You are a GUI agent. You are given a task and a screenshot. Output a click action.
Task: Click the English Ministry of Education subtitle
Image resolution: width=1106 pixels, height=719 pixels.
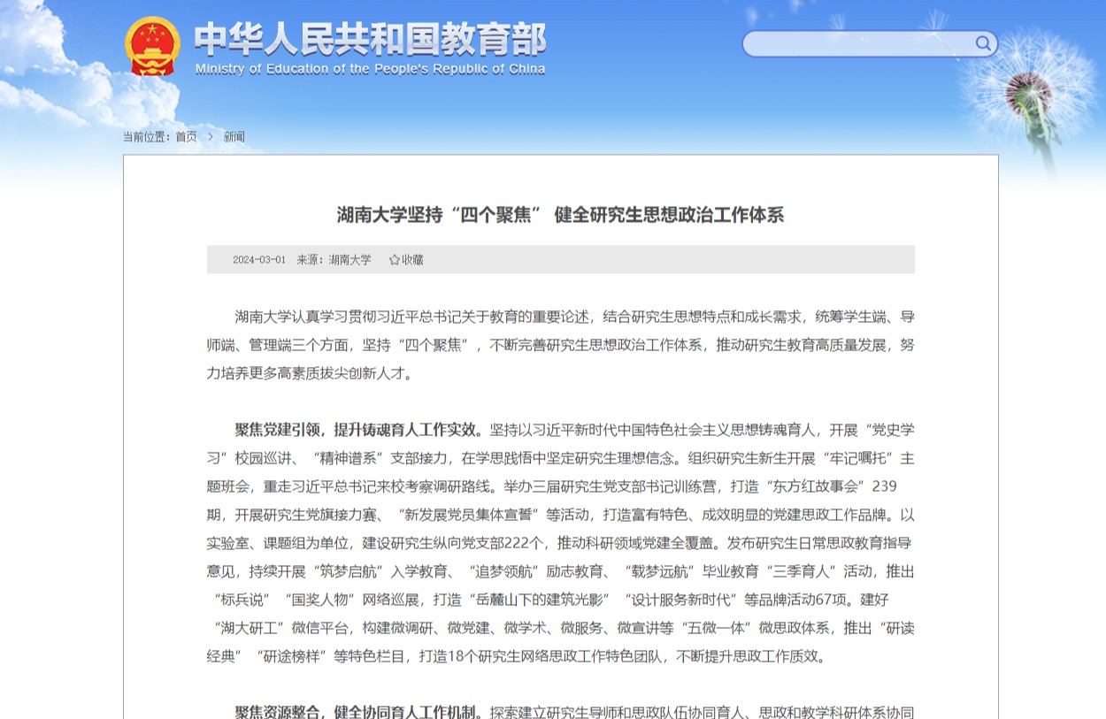[x=370, y=70]
